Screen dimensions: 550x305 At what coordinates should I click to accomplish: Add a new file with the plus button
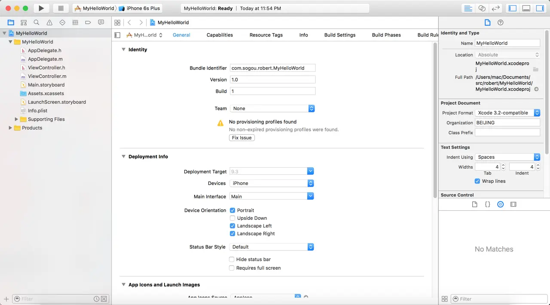pyautogui.click(x=6, y=299)
